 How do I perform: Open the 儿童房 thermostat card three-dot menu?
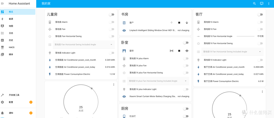[114, 85]
